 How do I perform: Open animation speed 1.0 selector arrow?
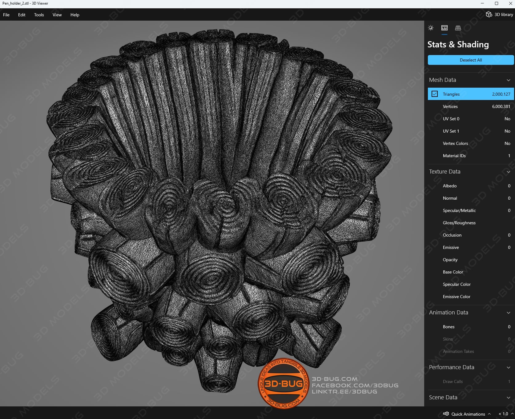[x=512, y=414]
